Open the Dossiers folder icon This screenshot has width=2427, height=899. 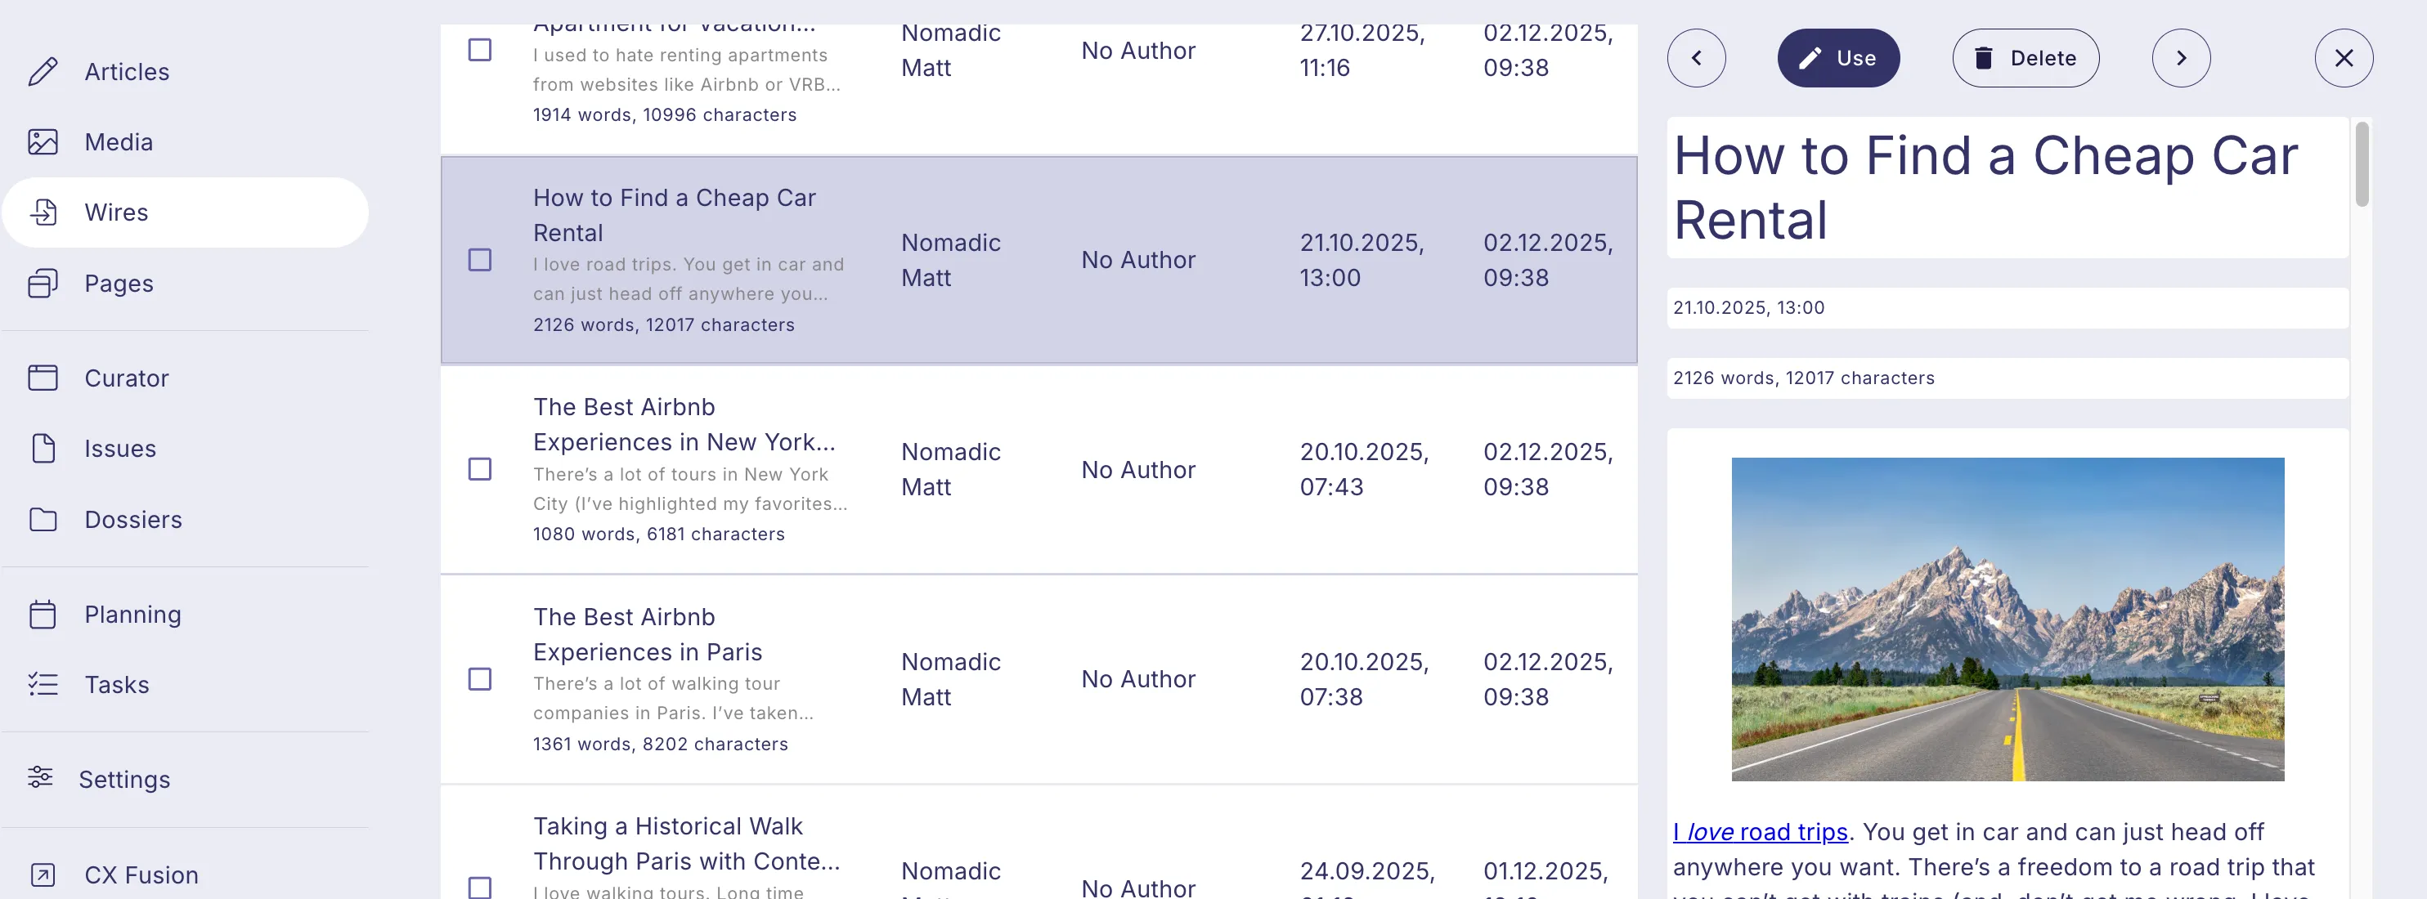point(43,520)
